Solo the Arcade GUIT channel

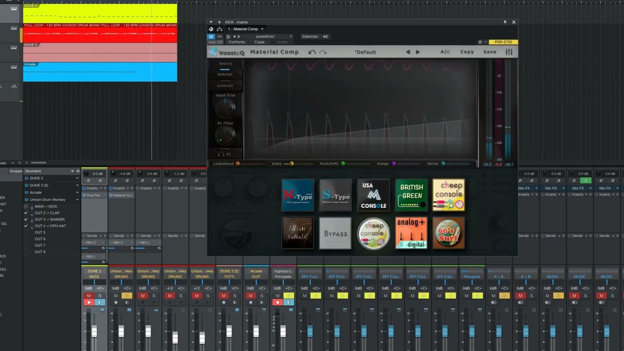(262, 296)
